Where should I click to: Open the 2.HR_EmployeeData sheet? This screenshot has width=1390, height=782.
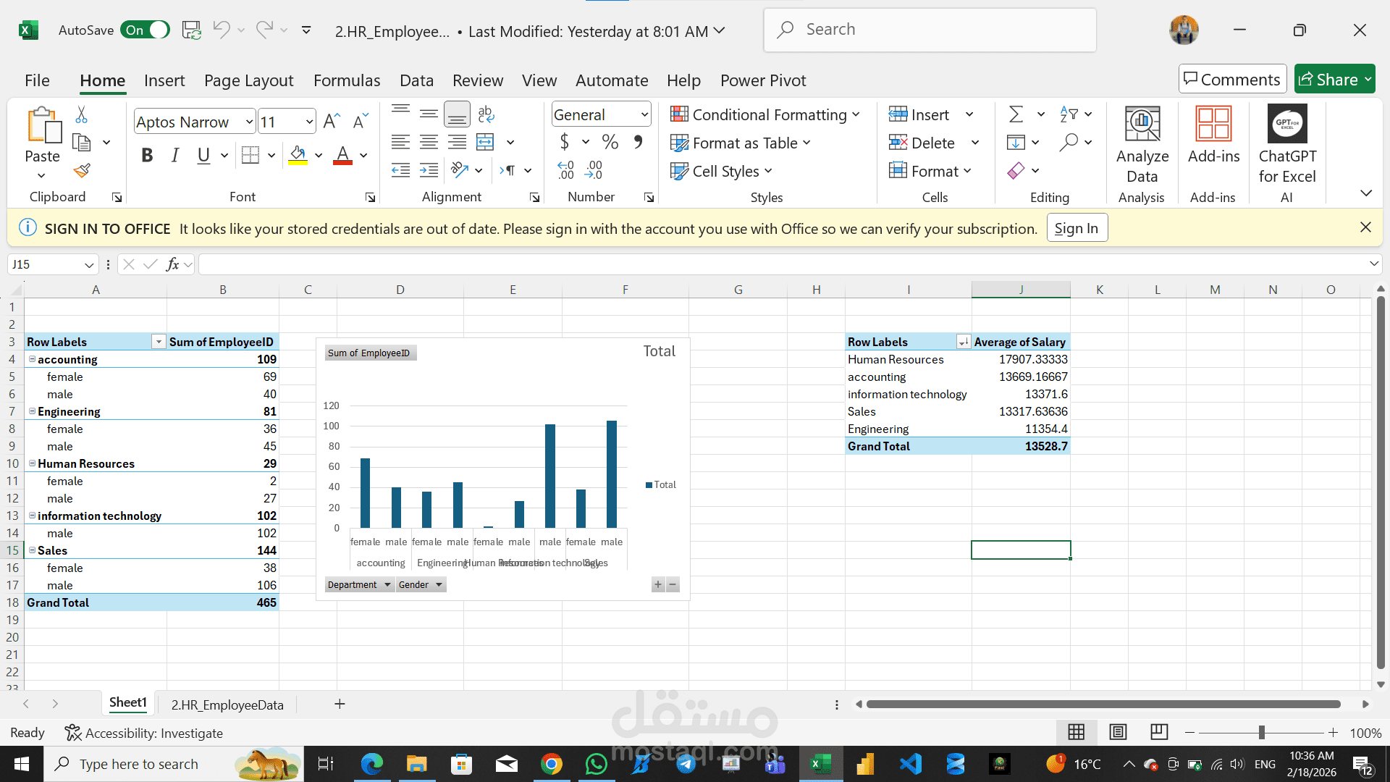click(227, 703)
